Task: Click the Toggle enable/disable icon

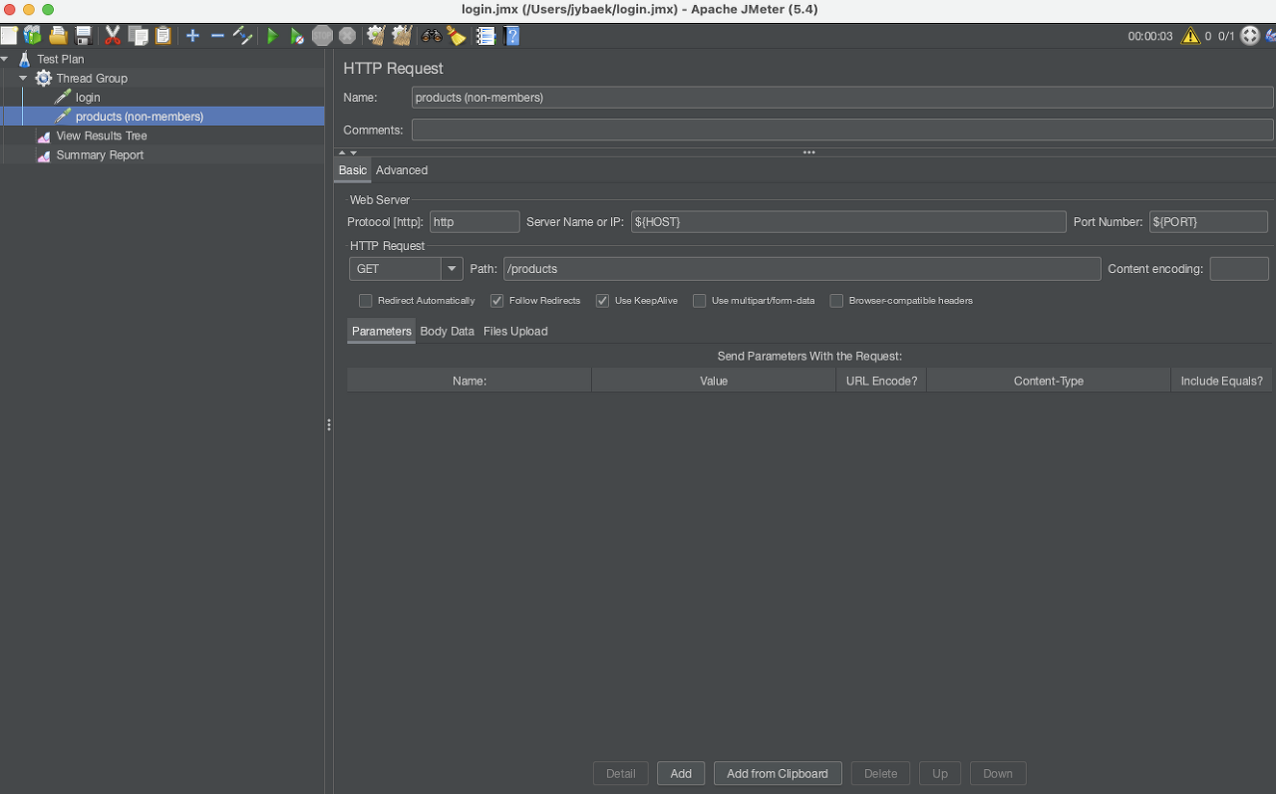Action: (x=242, y=36)
